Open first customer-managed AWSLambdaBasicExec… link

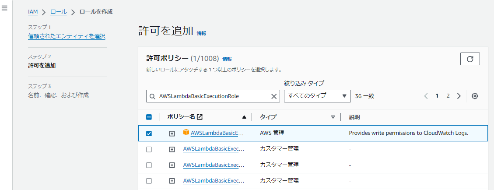(214, 149)
